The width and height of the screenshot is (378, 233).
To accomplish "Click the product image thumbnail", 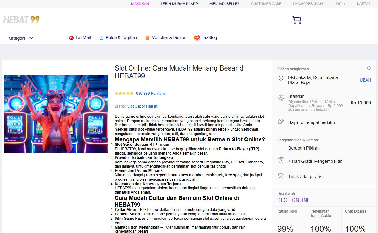I will tap(56, 114).
